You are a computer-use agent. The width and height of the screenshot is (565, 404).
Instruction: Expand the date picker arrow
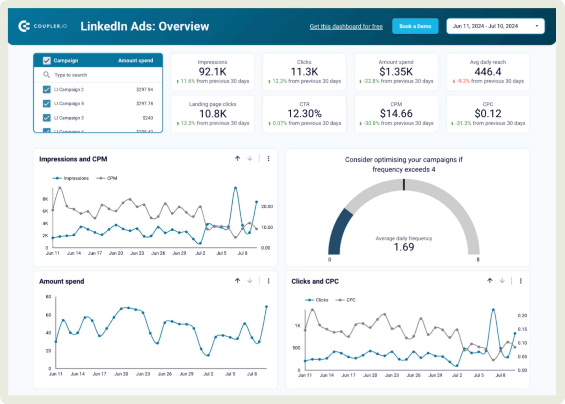537,26
